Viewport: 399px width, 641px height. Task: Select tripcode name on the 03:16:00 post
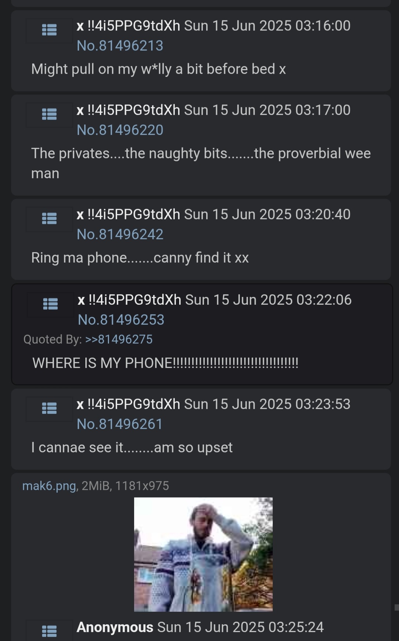[x=128, y=26]
